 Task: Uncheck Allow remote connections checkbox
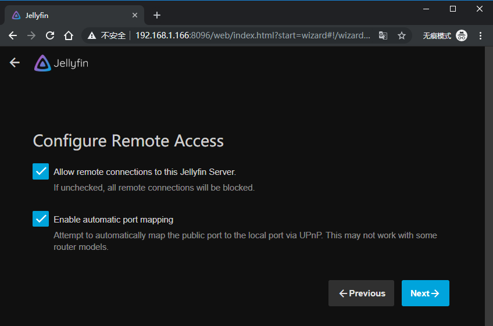click(41, 171)
